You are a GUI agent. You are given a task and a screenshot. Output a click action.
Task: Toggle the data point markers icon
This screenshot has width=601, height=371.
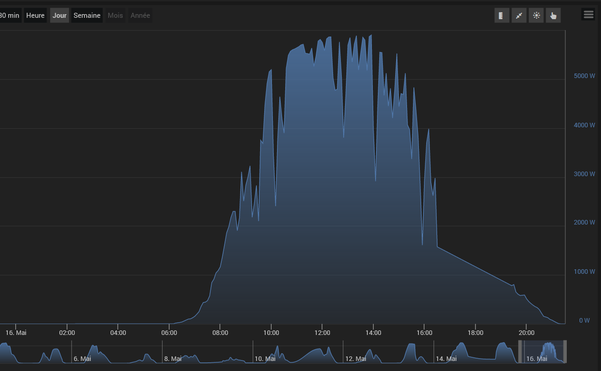coord(536,16)
